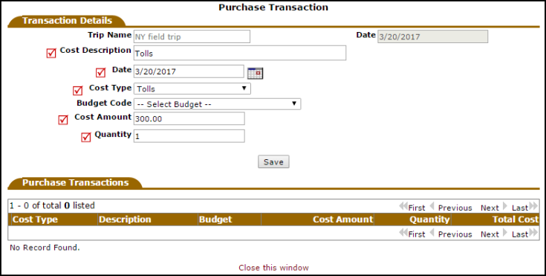
Task: Click the Cost Amount input field
Action: pos(189,118)
